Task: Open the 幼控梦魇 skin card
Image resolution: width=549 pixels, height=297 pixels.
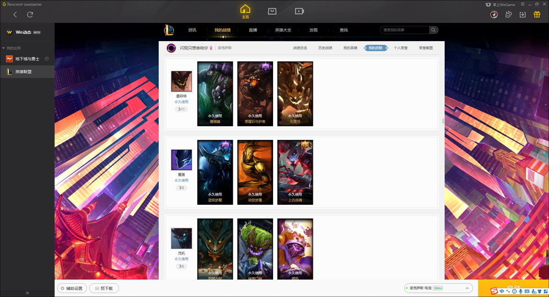Action: pyautogui.click(x=255, y=172)
